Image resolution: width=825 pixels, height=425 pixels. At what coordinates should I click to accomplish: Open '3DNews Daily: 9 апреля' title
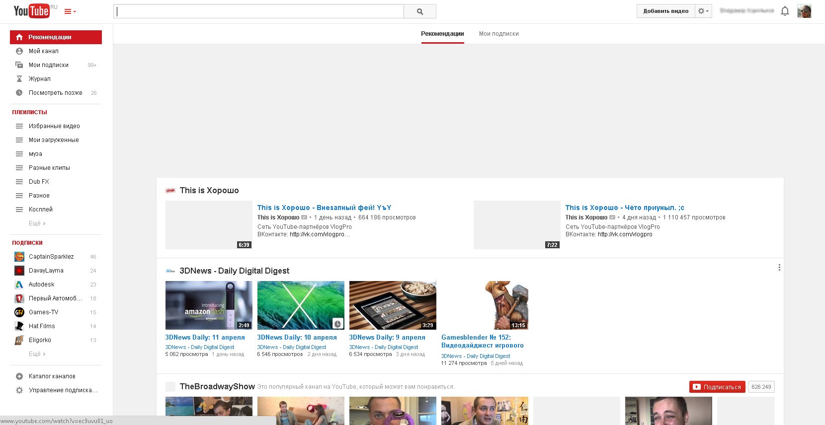click(387, 337)
